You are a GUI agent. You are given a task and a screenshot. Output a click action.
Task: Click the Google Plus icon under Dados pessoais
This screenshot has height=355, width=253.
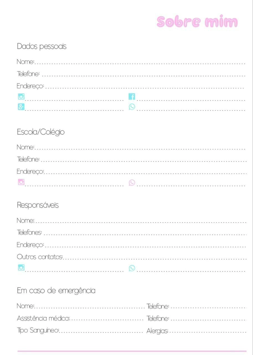pos(21,107)
